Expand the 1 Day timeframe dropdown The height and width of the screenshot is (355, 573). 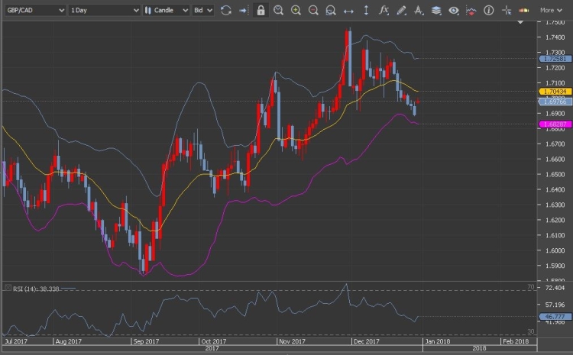click(x=104, y=10)
